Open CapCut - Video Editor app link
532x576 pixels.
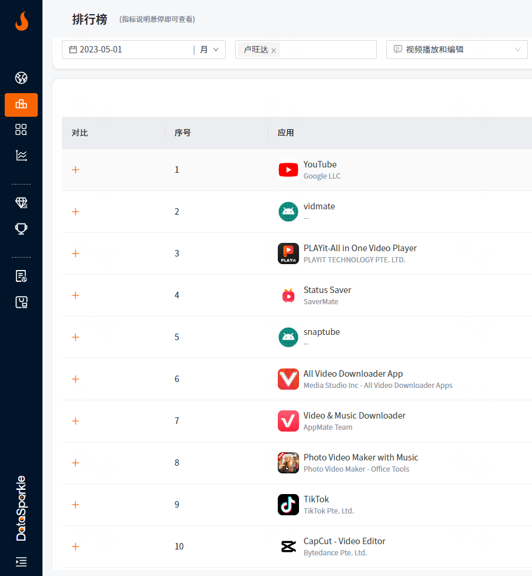coord(344,541)
